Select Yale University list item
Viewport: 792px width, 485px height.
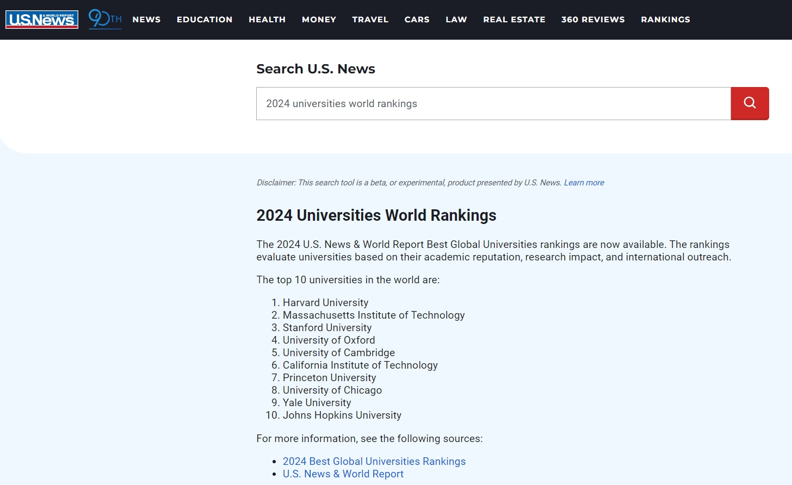pyautogui.click(x=317, y=402)
